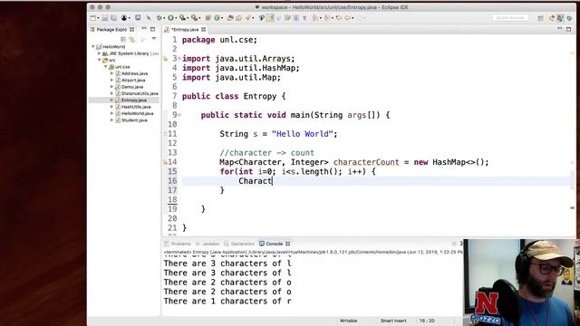
Task: Expand the Address.java tree node
Action: pos(111,73)
